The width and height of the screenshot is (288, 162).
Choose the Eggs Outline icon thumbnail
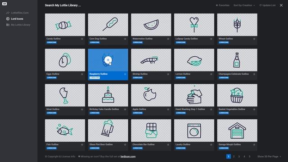pyautogui.click(x=65, y=60)
